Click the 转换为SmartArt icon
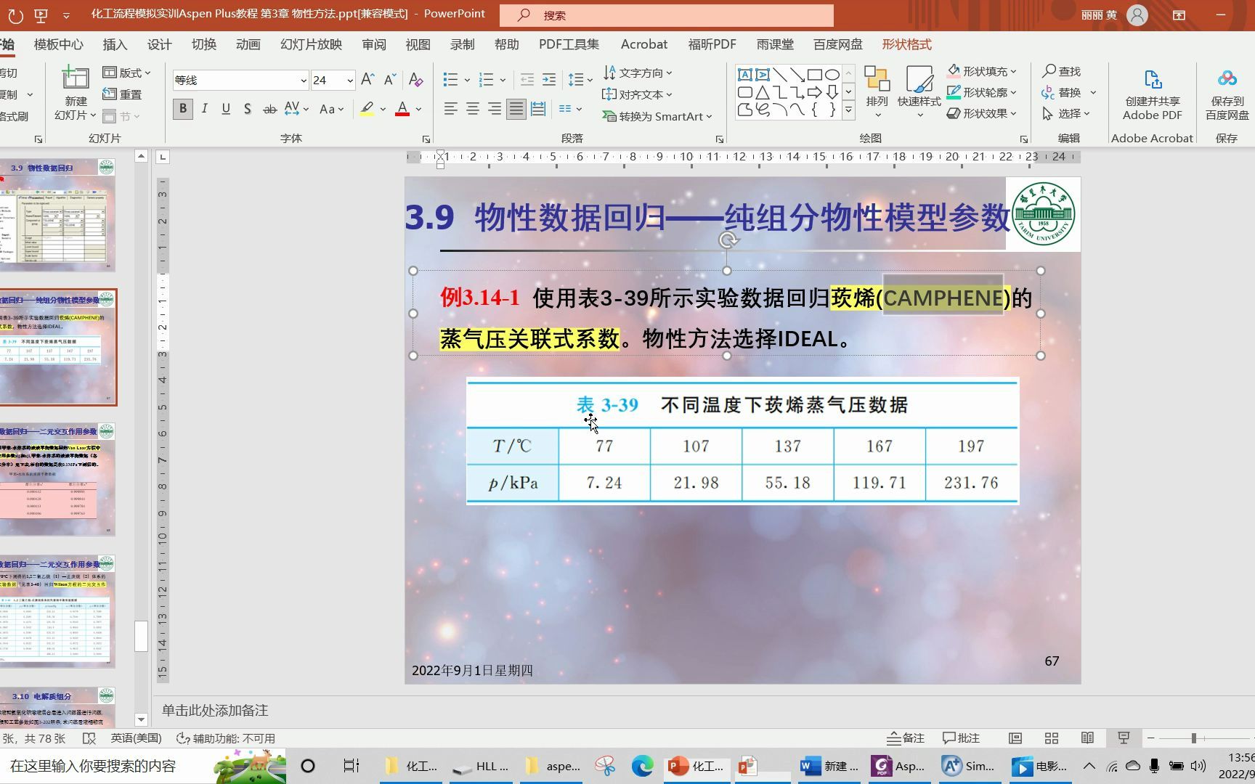Screen dimensions: 1255x784 652,116
